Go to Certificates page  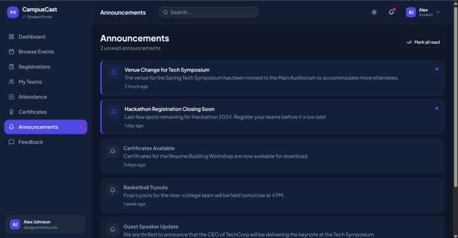(45, 112)
